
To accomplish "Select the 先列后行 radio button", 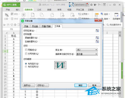I will pyautogui.click(x=26, y=64).
